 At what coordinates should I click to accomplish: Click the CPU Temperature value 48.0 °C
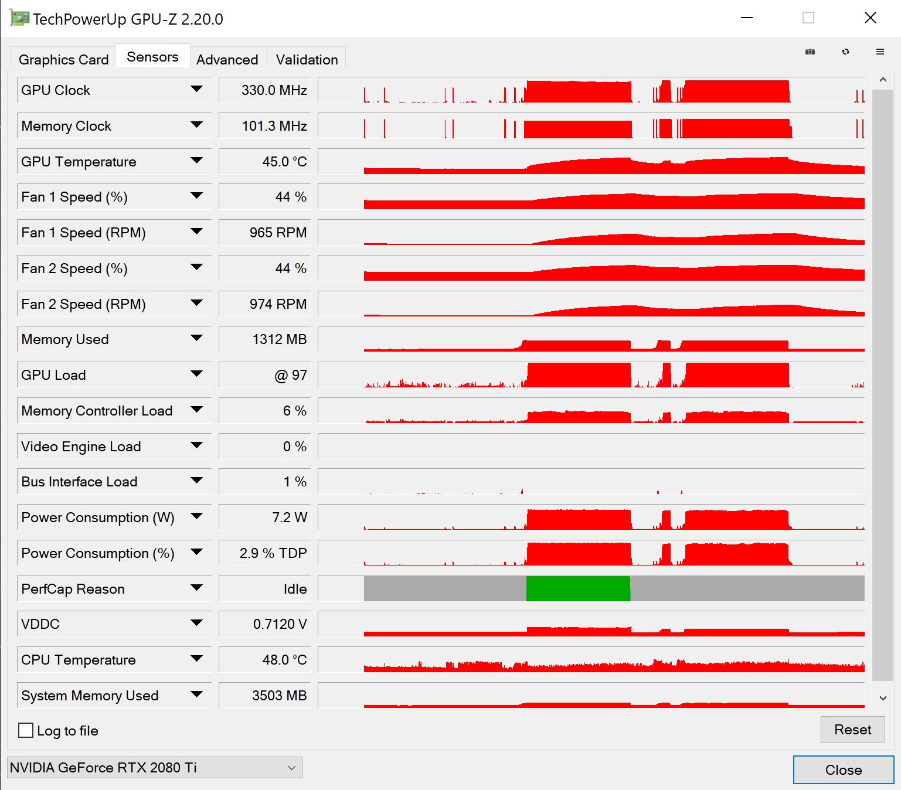pos(265,659)
